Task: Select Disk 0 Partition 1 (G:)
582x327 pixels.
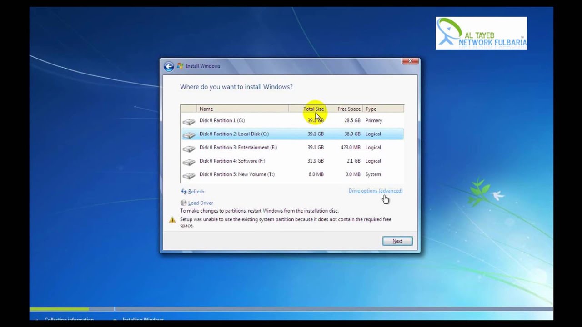Action: coord(292,120)
